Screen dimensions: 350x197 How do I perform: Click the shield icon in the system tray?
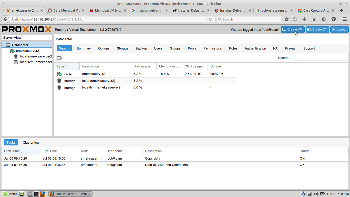[x=303, y=194]
